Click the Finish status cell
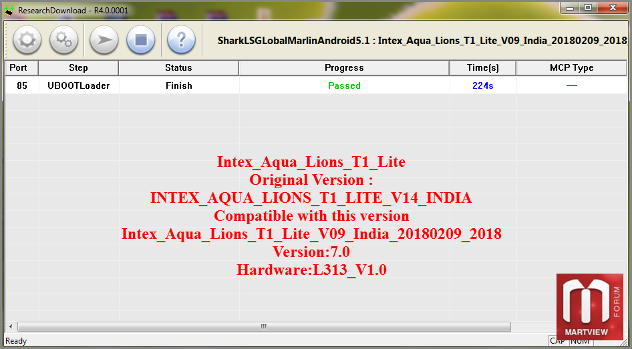632x349 pixels. [x=178, y=85]
